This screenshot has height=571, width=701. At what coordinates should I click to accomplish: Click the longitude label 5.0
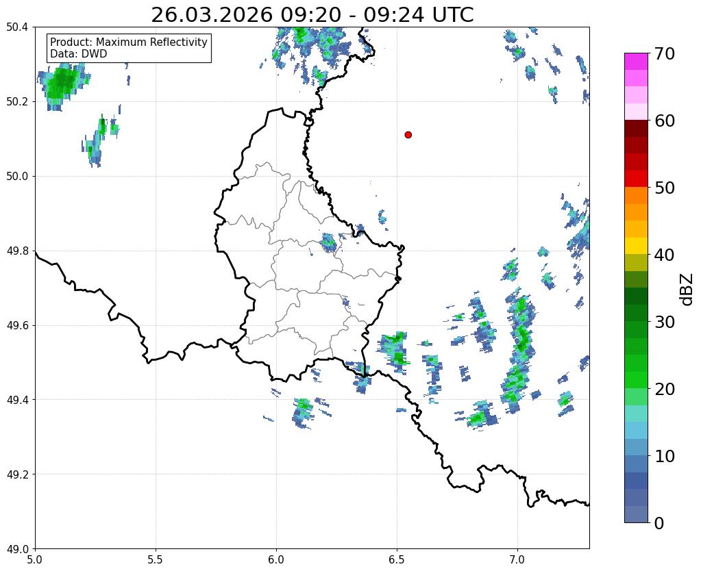(x=35, y=559)
